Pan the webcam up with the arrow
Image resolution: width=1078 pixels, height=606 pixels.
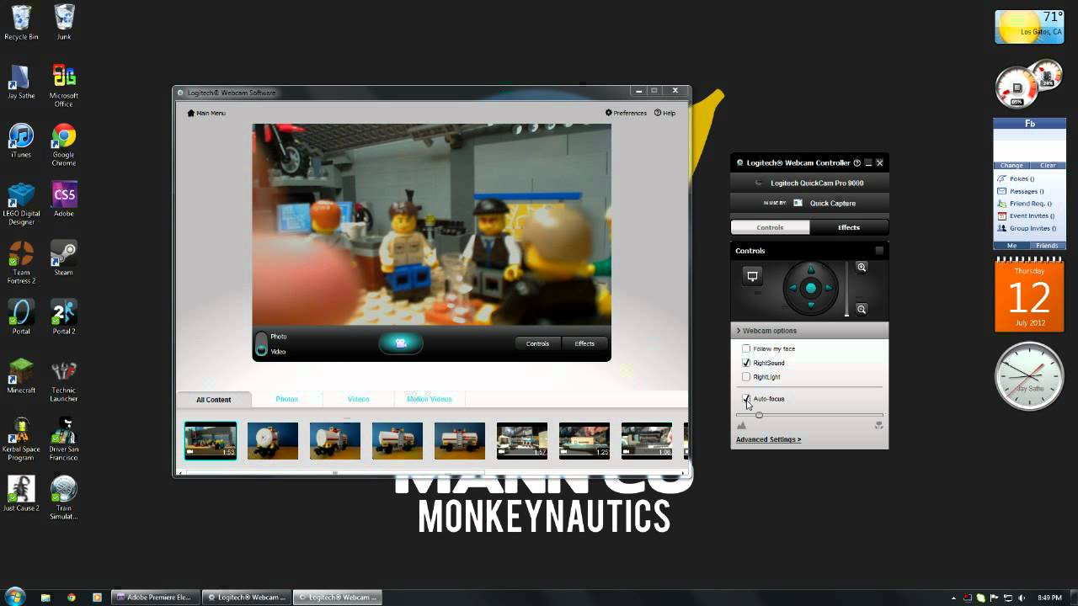click(811, 270)
